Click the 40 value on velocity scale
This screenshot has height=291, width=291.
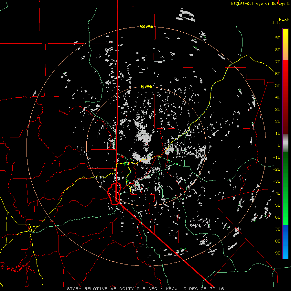click(x=278, y=97)
